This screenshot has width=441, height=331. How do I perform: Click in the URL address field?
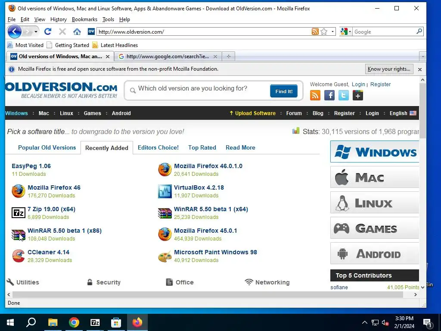point(204,31)
